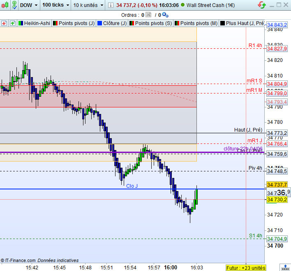Click the 16:00 time axis label

click(x=171, y=267)
